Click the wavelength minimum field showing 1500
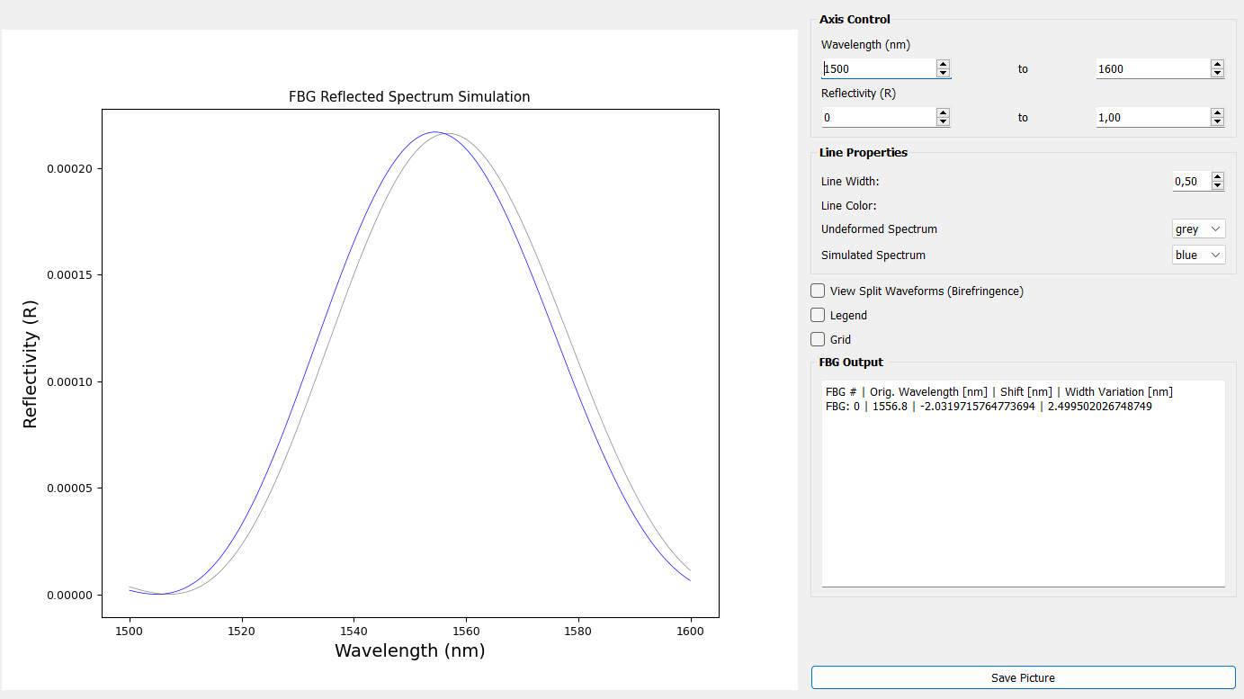The image size is (1244, 699). tap(877, 68)
